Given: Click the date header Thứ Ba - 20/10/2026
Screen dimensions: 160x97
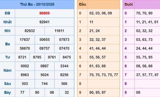Looking at the screenshot, I should pos(37,4).
